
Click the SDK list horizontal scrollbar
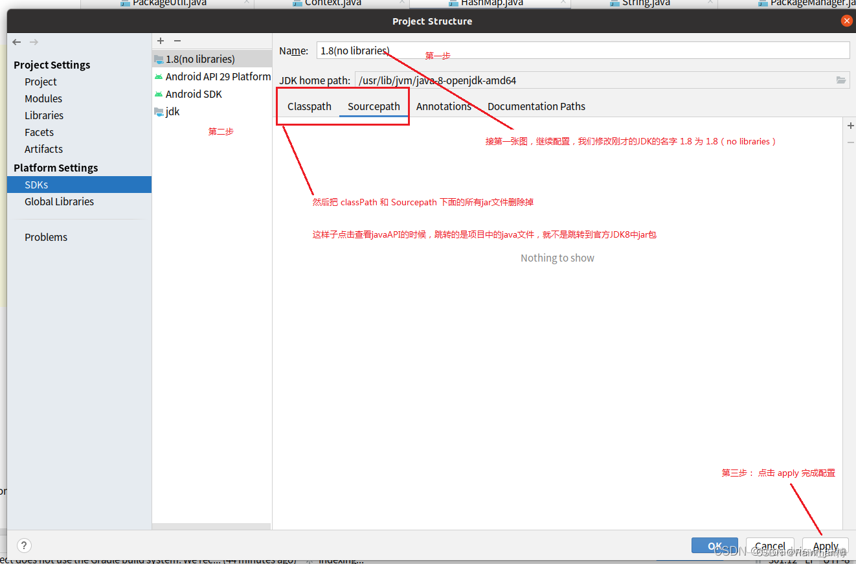[211, 526]
